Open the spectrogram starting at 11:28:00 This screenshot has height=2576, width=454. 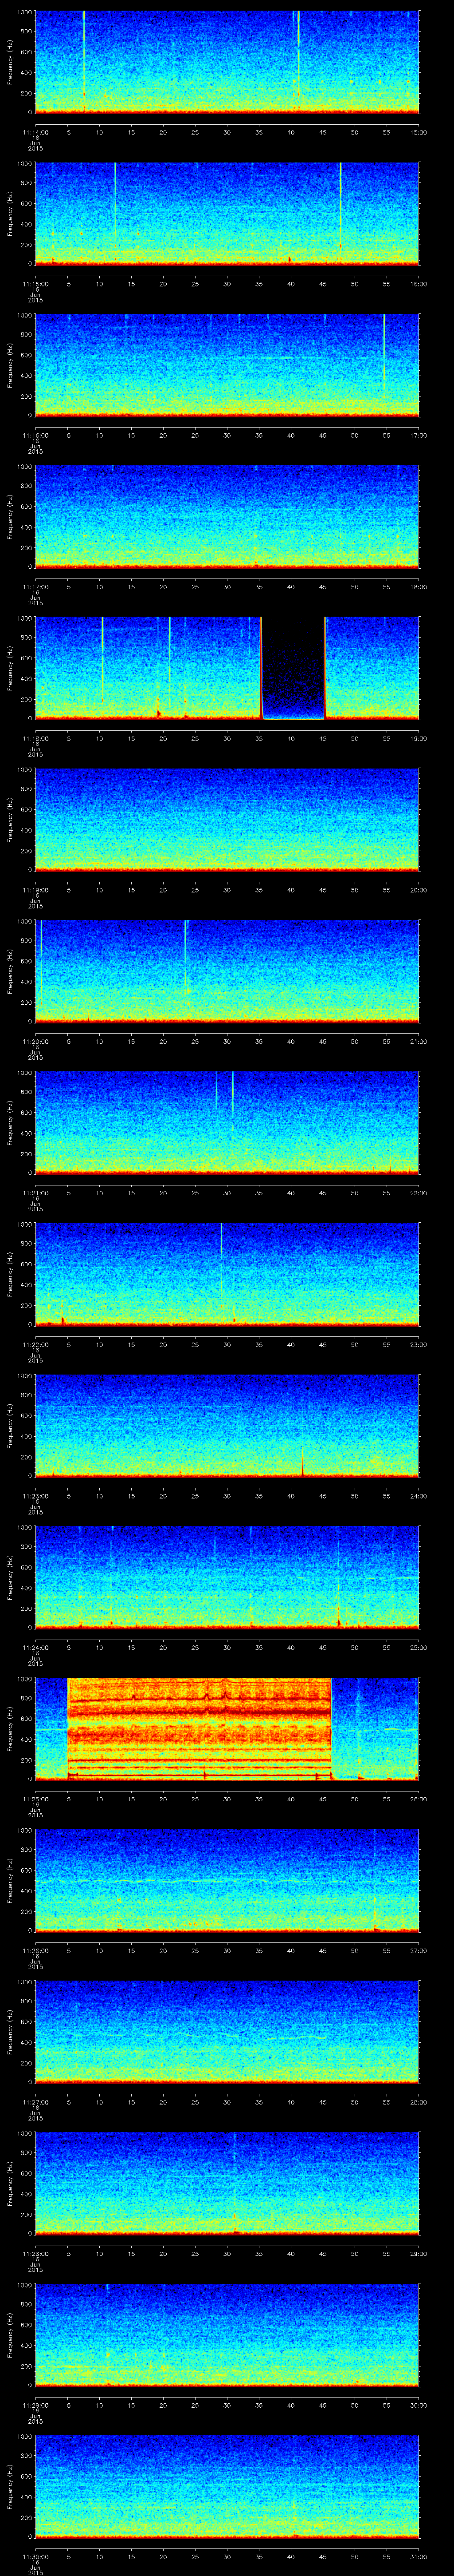(x=227, y=2183)
